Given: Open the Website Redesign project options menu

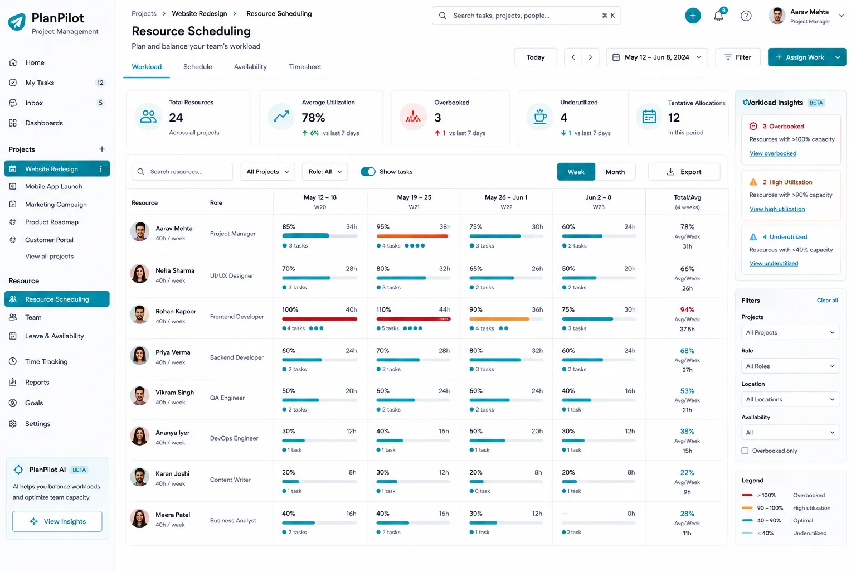Looking at the screenshot, I should click(x=101, y=169).
